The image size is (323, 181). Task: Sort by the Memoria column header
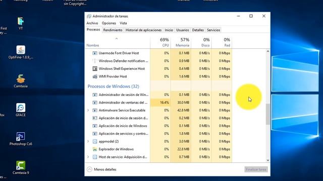[181, 42]
